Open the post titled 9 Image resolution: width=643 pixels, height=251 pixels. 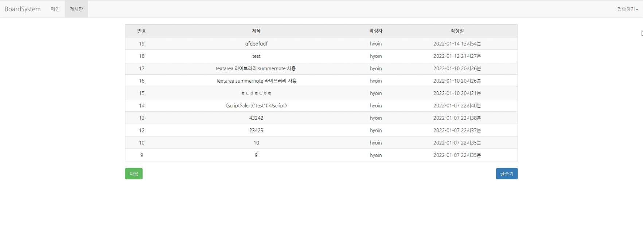[256, 155]
